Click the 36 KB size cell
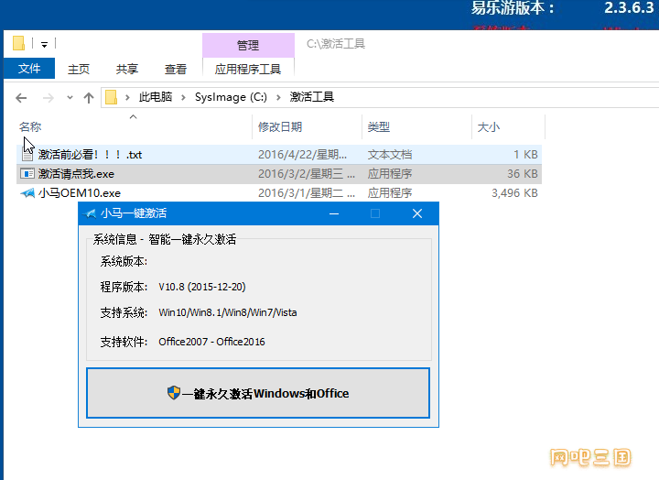This screenshot has width=659, height=480. 523,174
